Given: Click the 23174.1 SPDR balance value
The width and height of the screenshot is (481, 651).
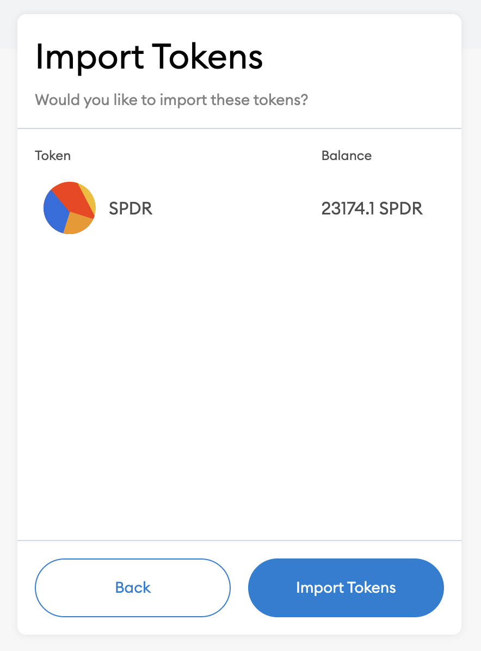Looking at the screenshot, I should 372,208.
